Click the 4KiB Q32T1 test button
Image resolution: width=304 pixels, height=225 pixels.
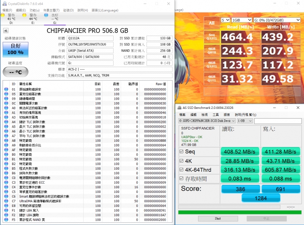pos(212,65)
